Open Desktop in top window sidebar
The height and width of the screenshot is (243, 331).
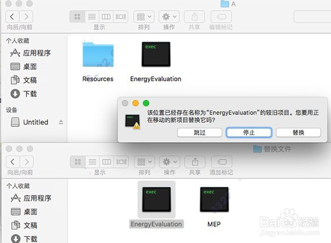point(23,67)
